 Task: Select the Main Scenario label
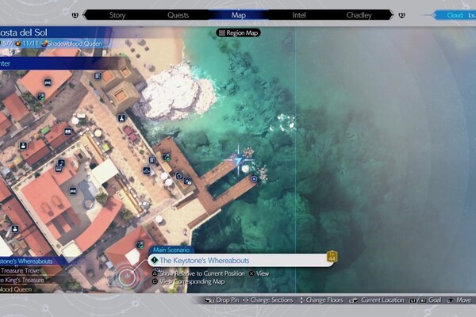(171, 250)
